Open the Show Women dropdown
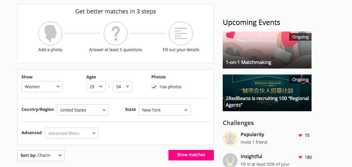 42,87
